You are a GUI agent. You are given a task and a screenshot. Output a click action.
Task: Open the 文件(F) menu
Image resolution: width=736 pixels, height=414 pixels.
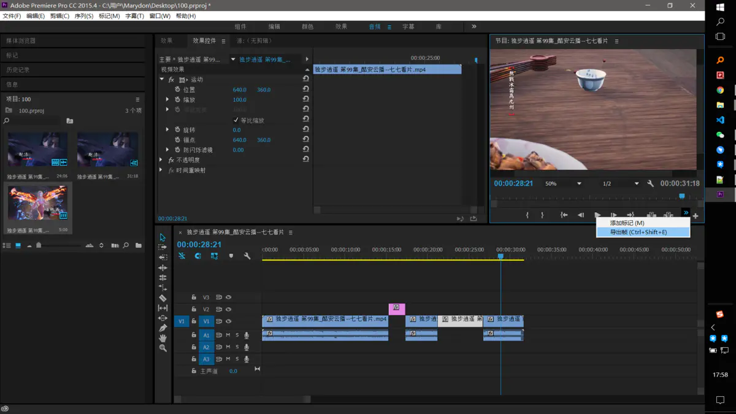point(12,16)
